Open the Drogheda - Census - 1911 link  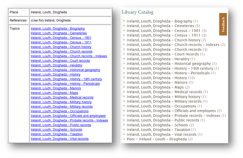coord(61,42)
